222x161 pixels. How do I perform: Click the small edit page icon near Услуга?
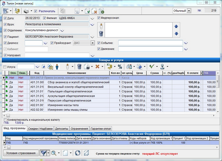[43, 67]
